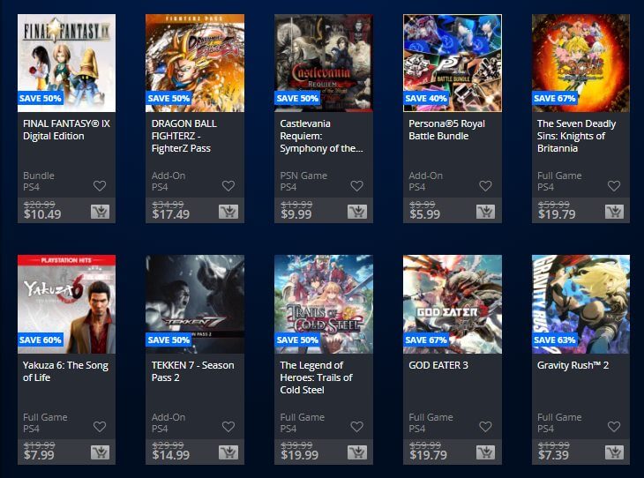The width and height of the screenshot is (644, 478).
Task: Toggle wishlist heart for Gravity Rush 2
Action: [x=614, y=427]
